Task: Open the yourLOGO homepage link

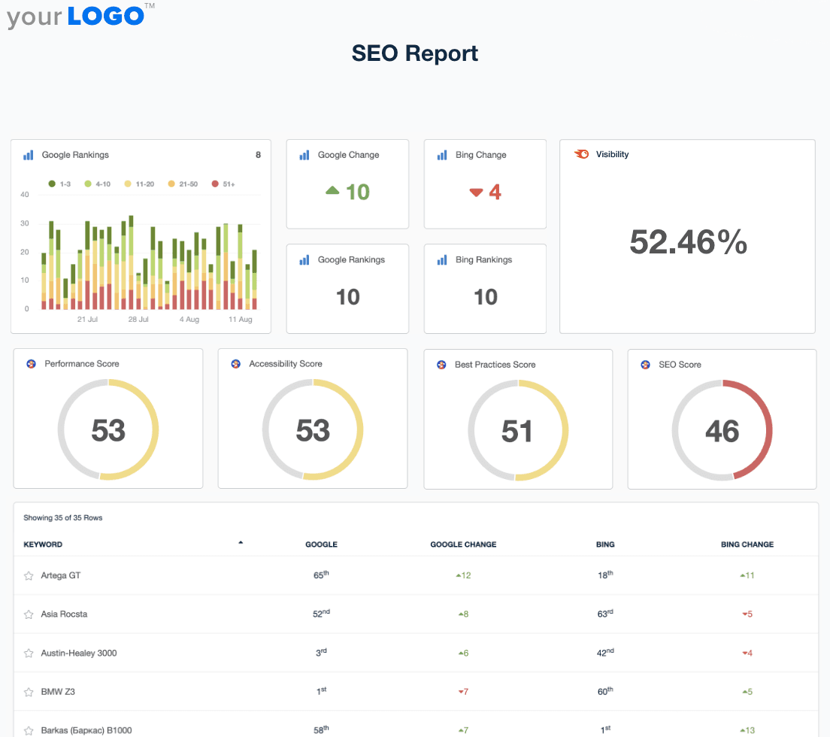Action: pyautogui.click(x=74, y=17)
